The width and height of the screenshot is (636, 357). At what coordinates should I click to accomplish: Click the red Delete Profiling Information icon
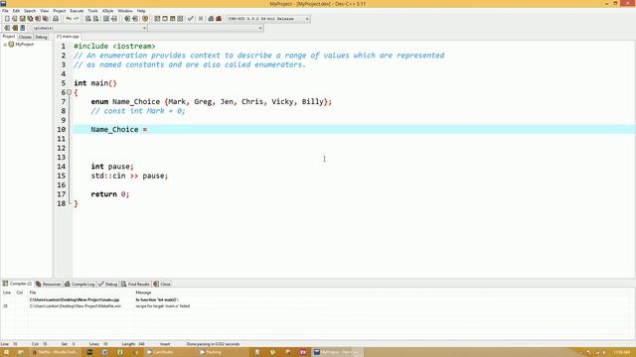point(219,19)
